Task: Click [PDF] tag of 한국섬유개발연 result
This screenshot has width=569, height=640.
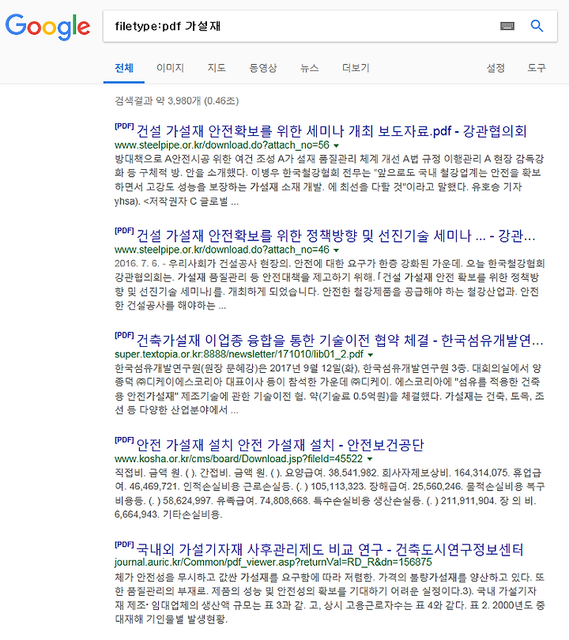Action: pyautogui.click(x=124, y=336)
